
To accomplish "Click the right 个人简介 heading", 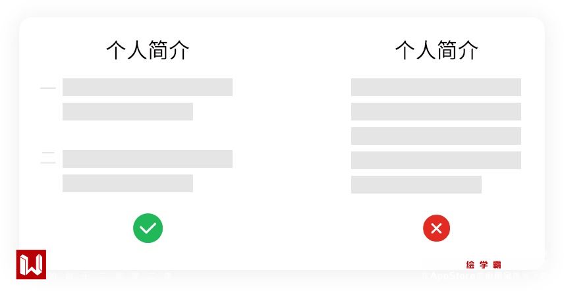I will [x=437, y=50].
